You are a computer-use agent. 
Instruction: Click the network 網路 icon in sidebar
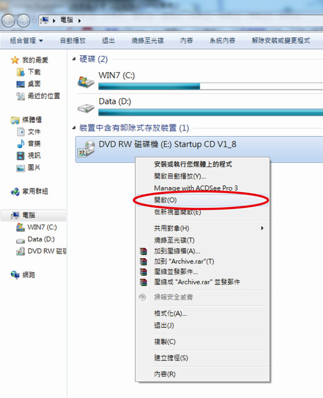click(x=15, y=275)
